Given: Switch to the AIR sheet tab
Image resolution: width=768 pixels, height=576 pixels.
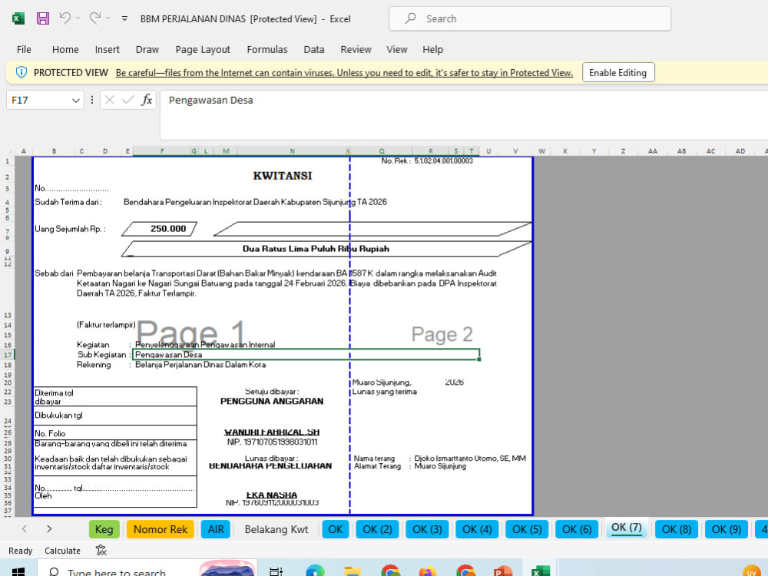Looking at the screenshot, I should coord(216,529).
